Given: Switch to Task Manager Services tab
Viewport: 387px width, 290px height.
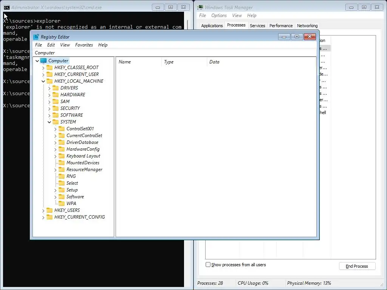Looking at the screenshot, I should pos(257,26).
